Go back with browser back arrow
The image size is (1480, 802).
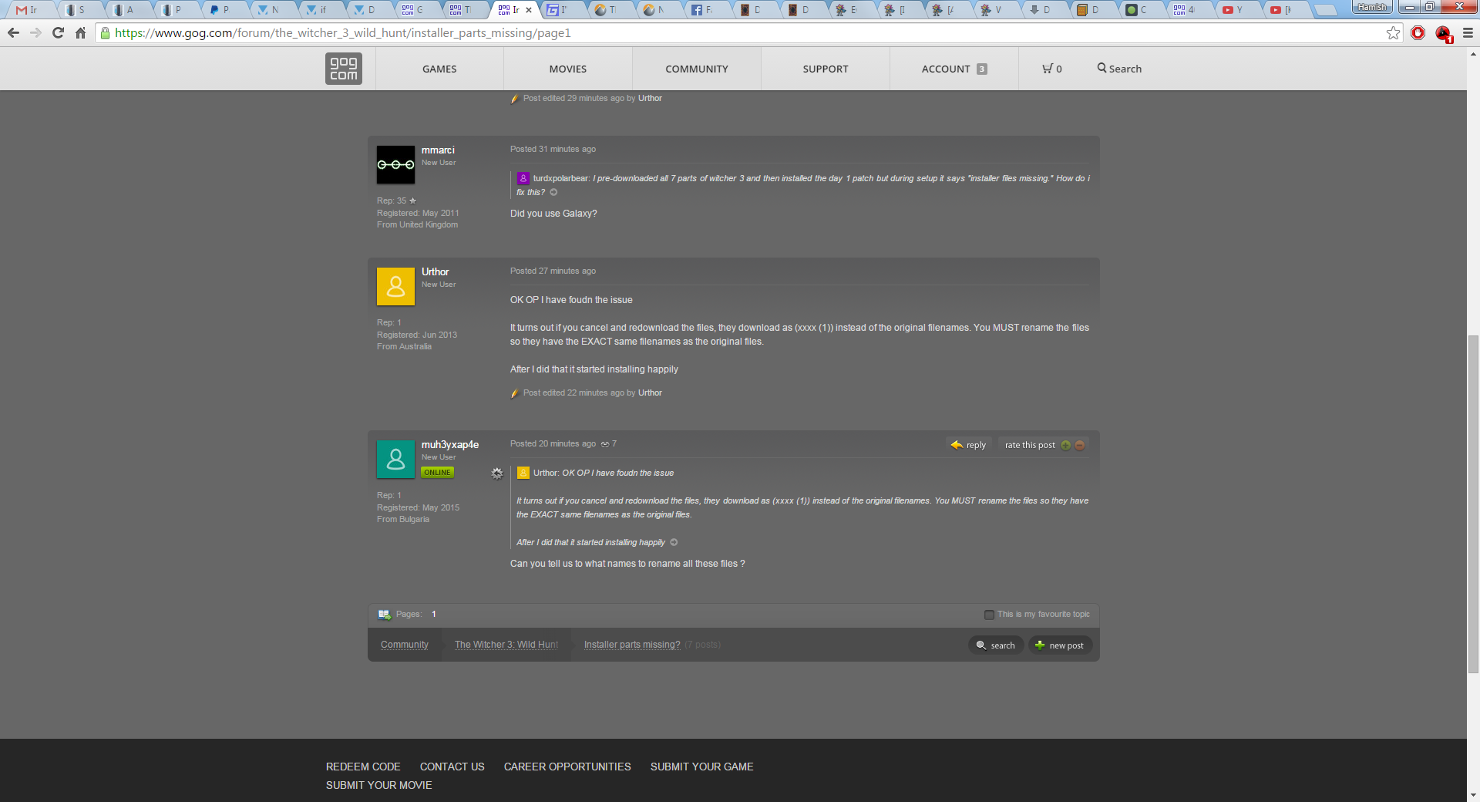(x=13, y=32)
